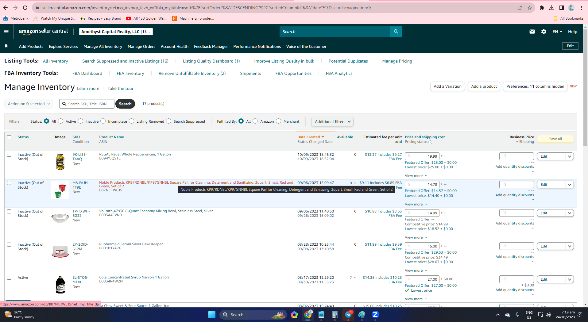The height and width of the screenshot is (322, 588).
Task: Open the Seller Central hamburger menu
Action: pos(6,32)
